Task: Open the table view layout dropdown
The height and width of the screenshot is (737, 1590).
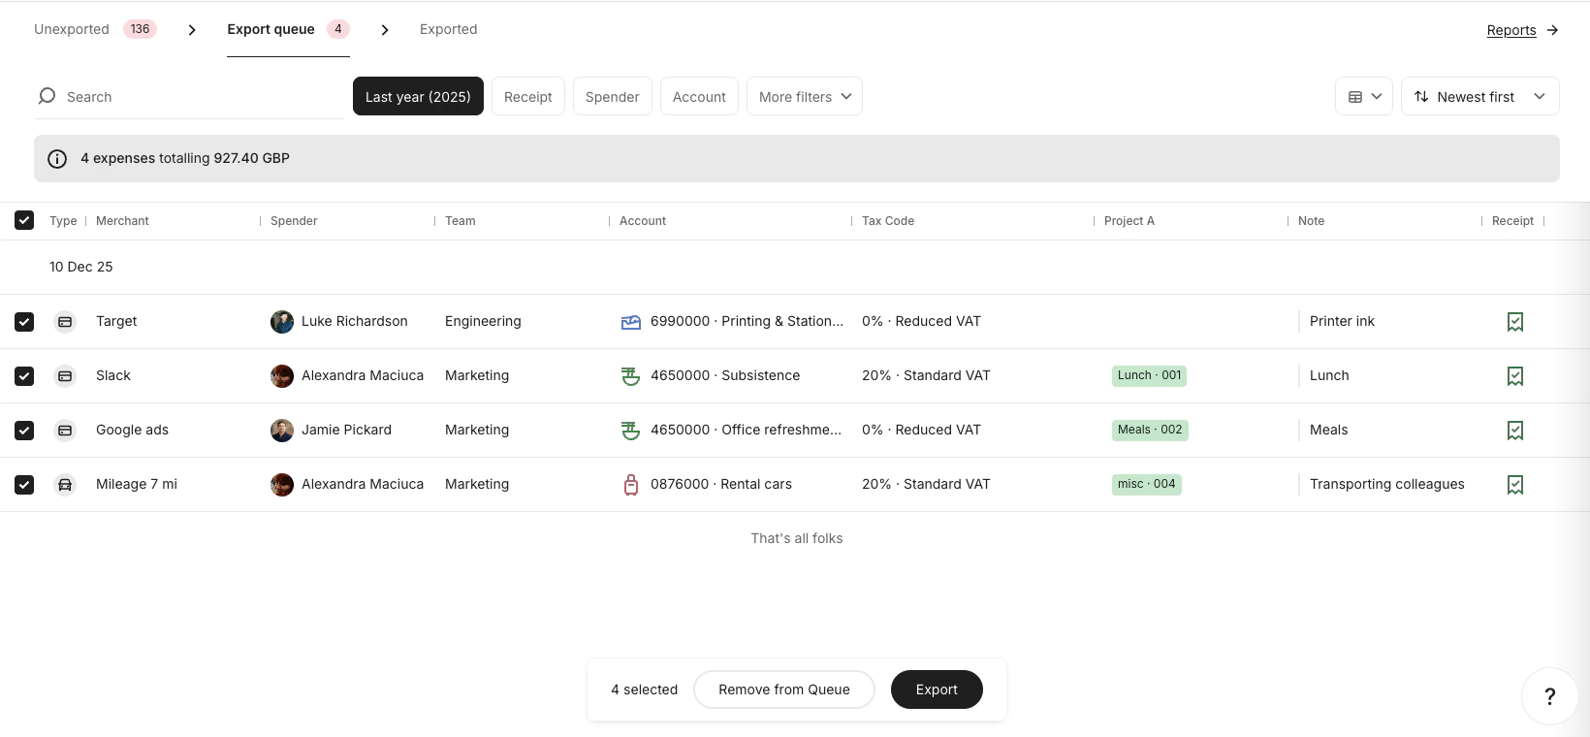Action: point(1364,96)
